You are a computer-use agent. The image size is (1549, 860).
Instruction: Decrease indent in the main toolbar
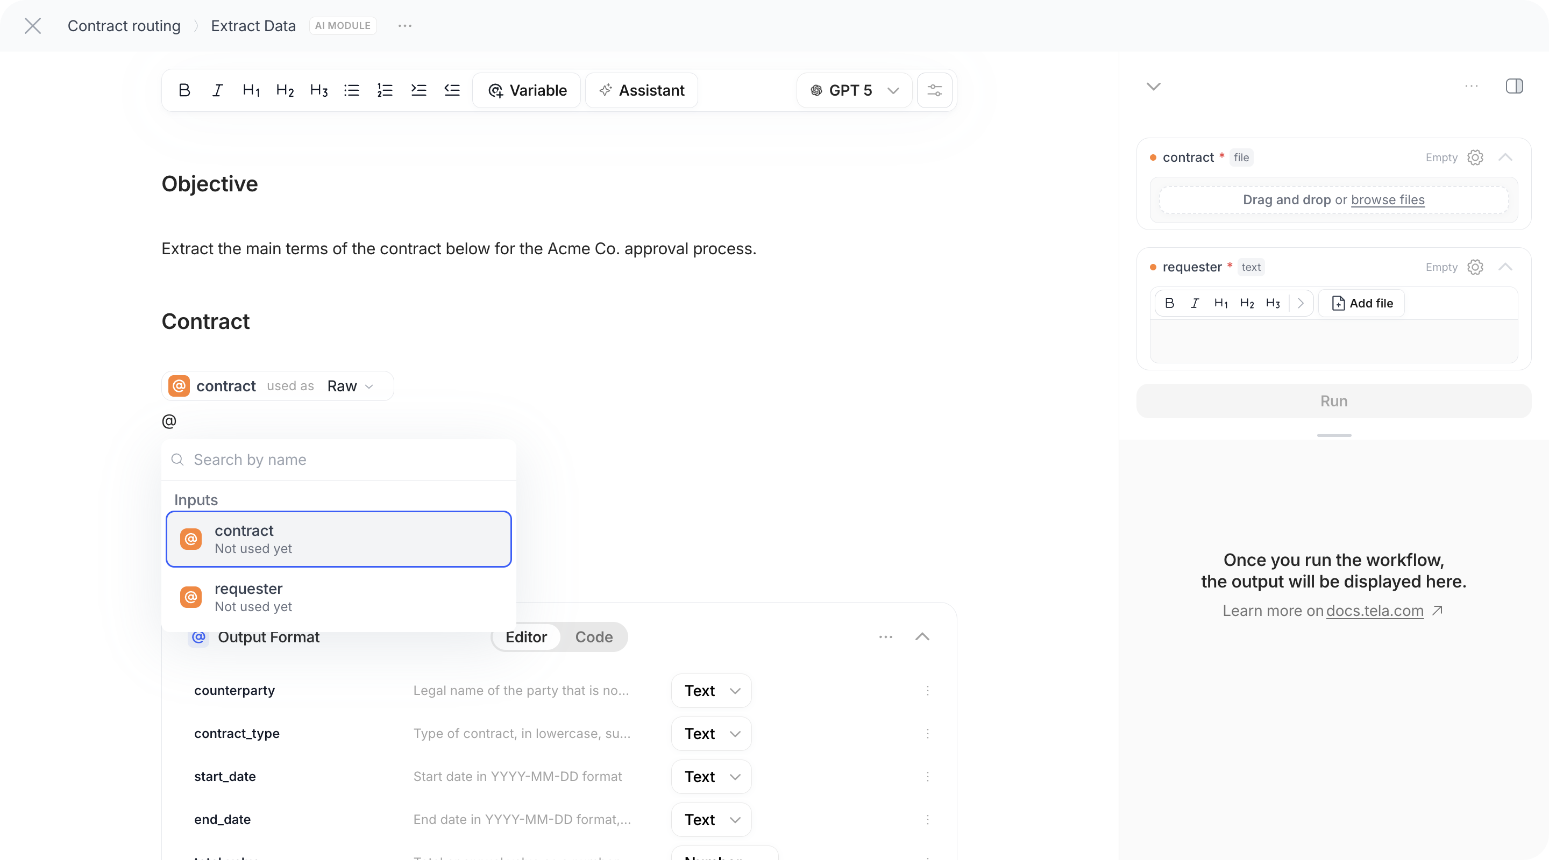point(452,90)
